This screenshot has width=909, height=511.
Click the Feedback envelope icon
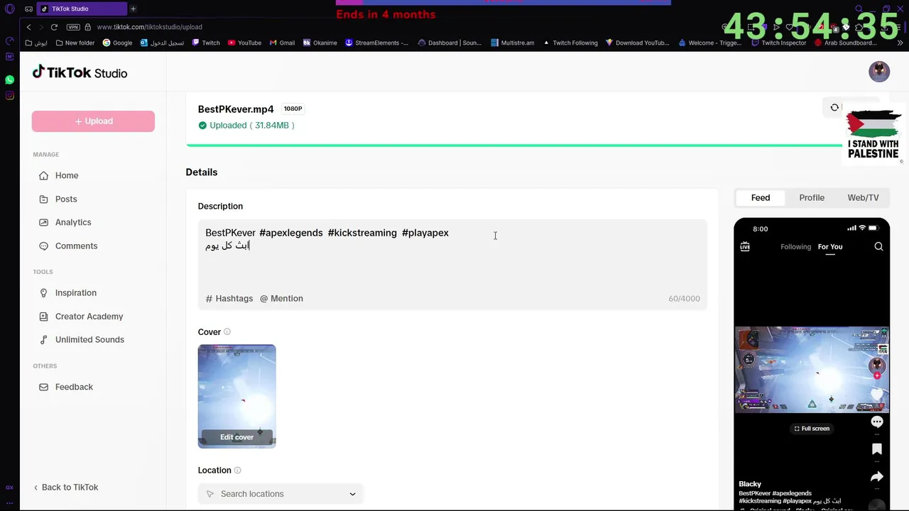(43, 387)
